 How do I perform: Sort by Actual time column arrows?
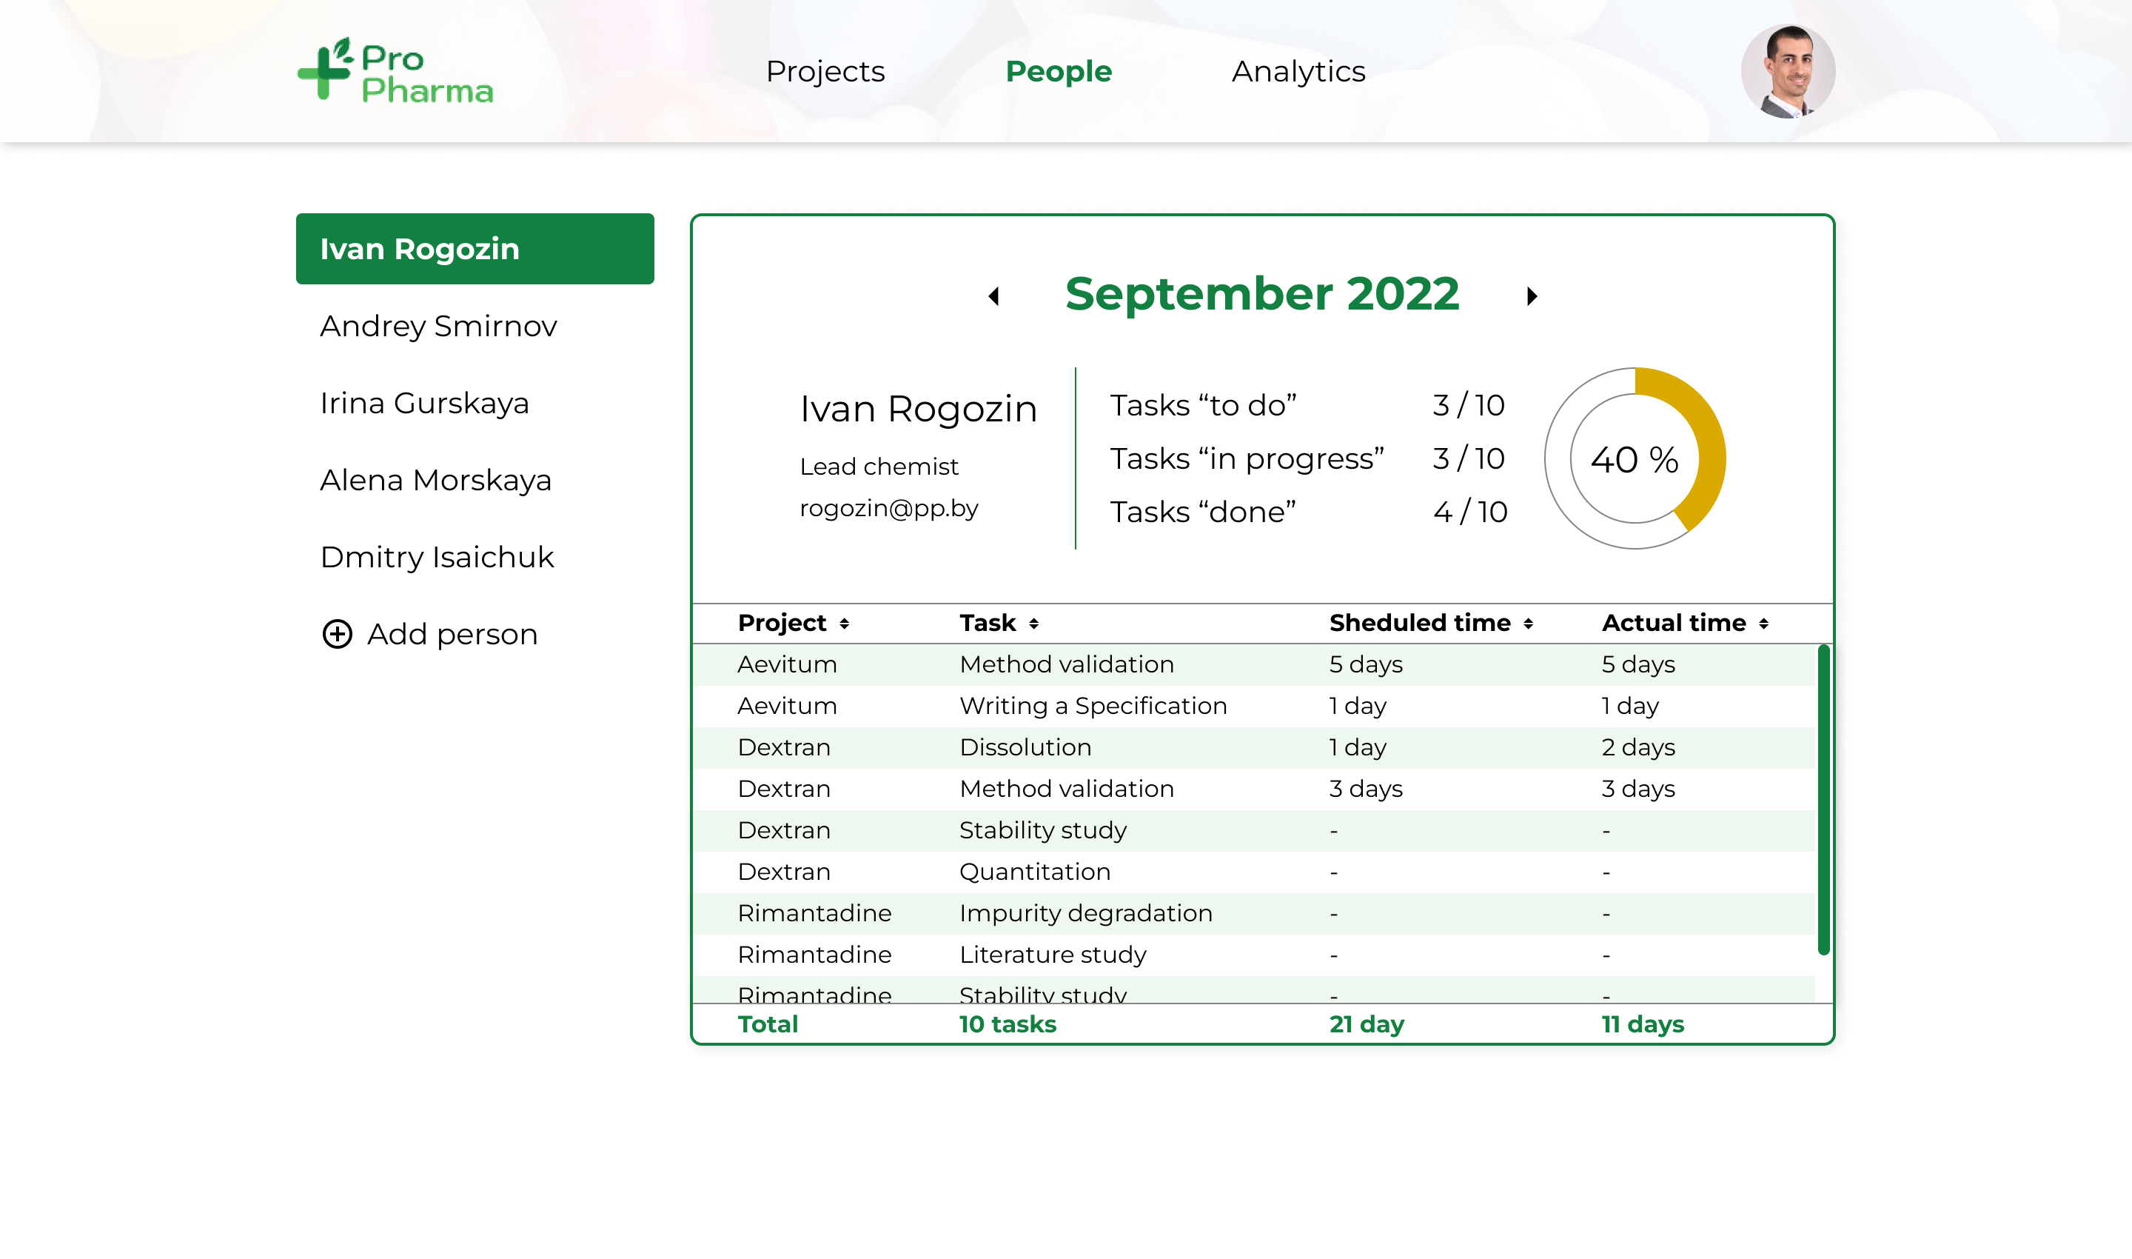(x=1764, y=624)
